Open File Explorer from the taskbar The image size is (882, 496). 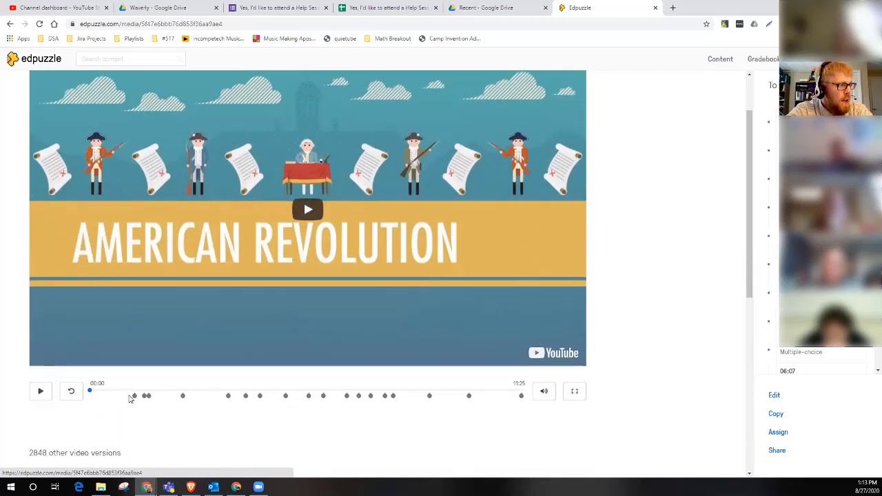(101, 487)
